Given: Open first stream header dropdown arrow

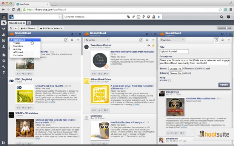Looking at the screenshot, I should pos(76,34).
